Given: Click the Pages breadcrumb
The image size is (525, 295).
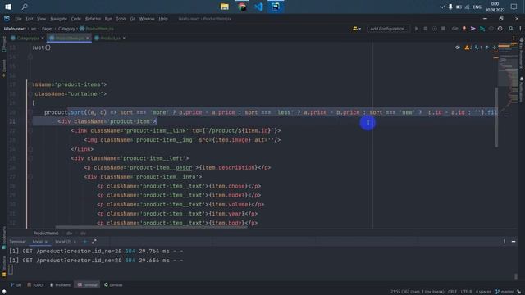Looking at the screenshot, I should (48, 29).
